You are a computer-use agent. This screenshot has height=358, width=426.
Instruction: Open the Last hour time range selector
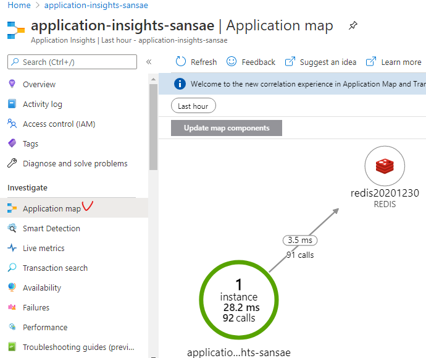[x=193, y=106]
